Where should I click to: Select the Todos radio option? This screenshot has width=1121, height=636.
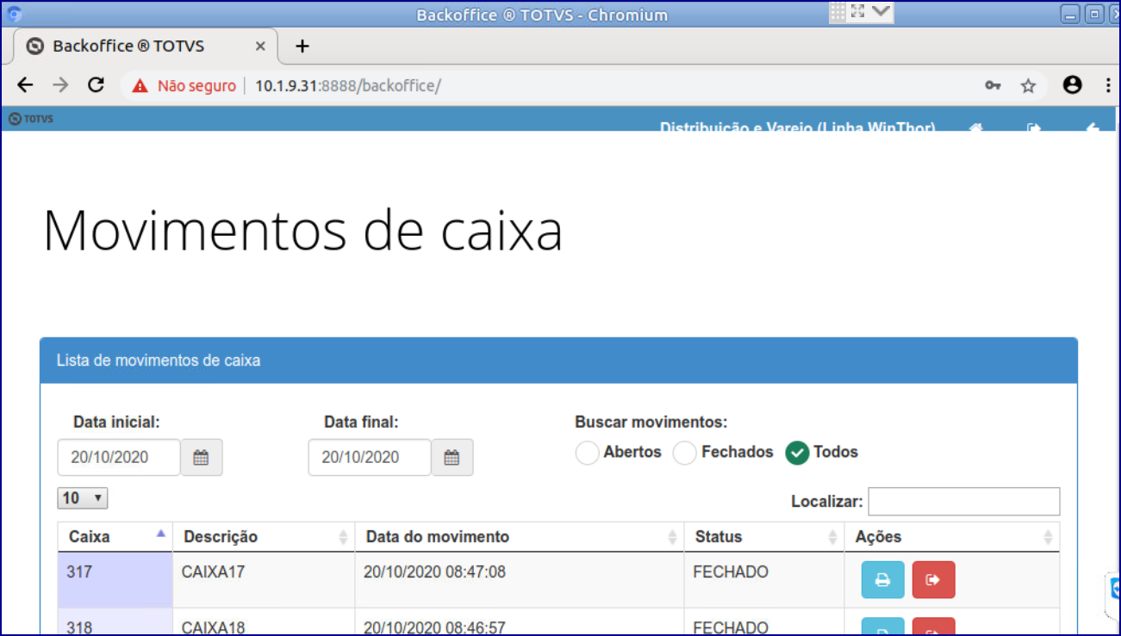pyautogui.click(x=797, y=453)
